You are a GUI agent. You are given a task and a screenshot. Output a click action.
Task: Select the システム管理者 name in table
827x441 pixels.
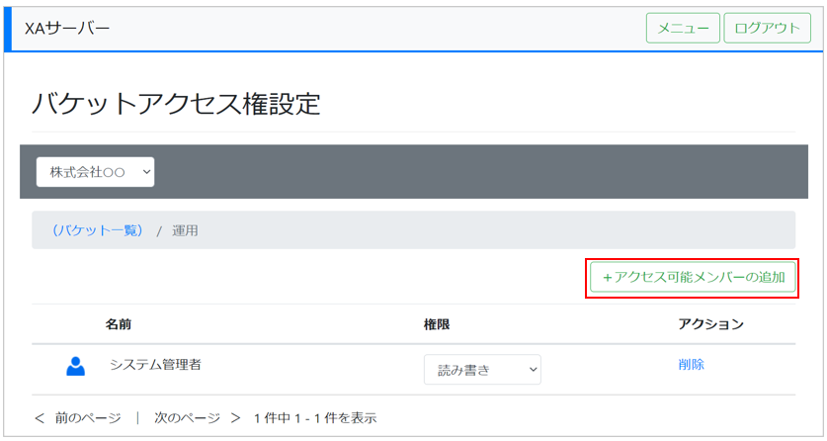click(155, 364)
